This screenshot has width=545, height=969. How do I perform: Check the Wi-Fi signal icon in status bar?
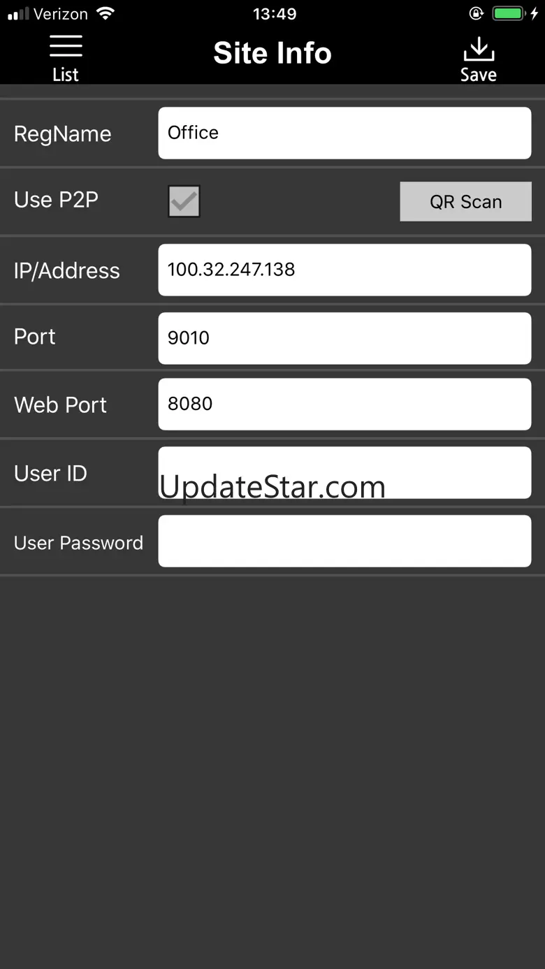[x=106, y=13]
